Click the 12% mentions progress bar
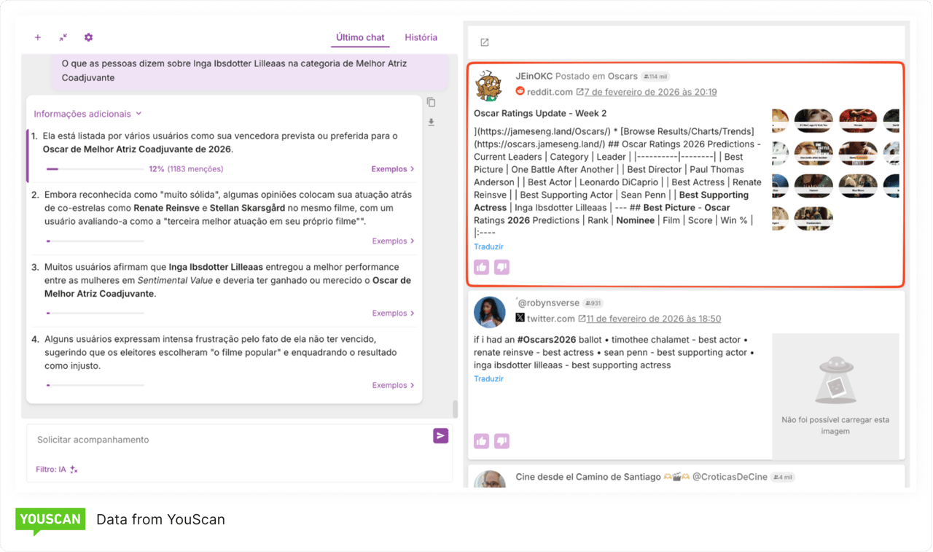This screenshot has width=933, height=552. (95, 169)
